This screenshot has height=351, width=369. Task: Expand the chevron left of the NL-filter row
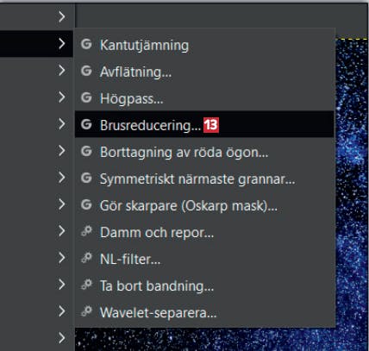61,258
